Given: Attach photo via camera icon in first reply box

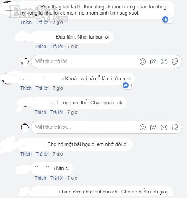Looking at the screenshot, I should pos(153,62).
